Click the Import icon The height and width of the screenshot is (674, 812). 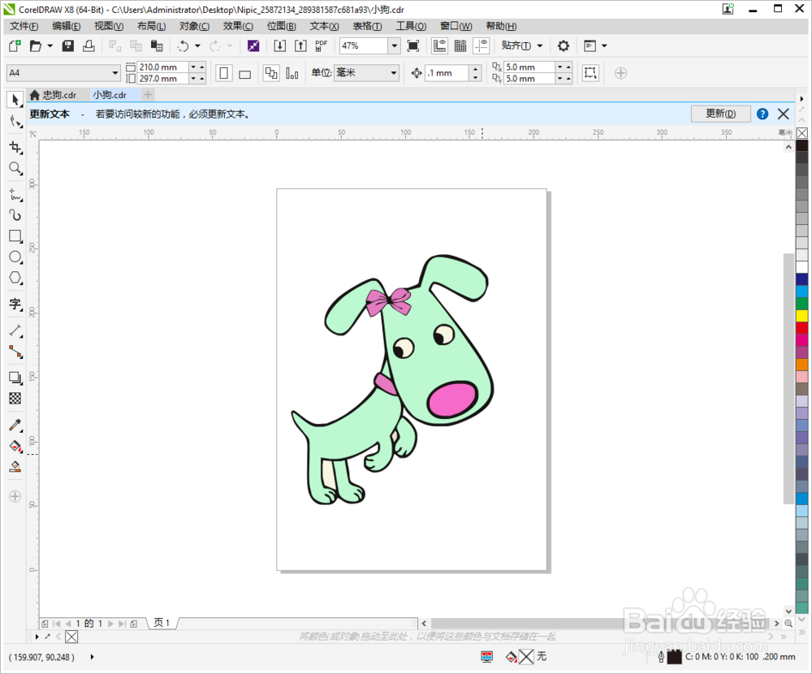tap(279, 46)
